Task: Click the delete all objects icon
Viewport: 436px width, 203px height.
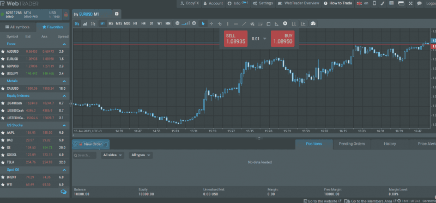Action: (285, 23)
